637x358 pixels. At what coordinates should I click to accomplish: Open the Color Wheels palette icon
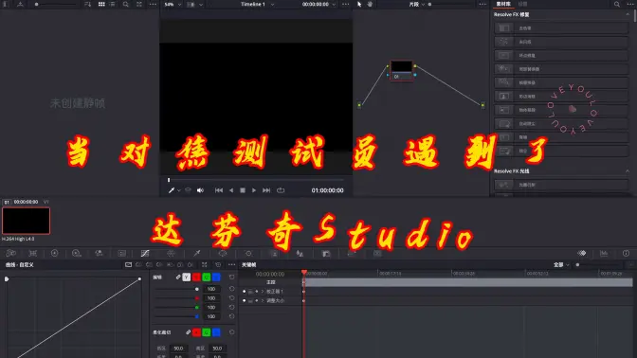pos(54,253)
